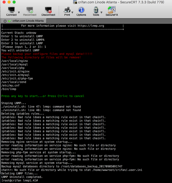Click the 'Deleting LNMP files...' line
Screen dimensions: 172x183
click(20, 173)
